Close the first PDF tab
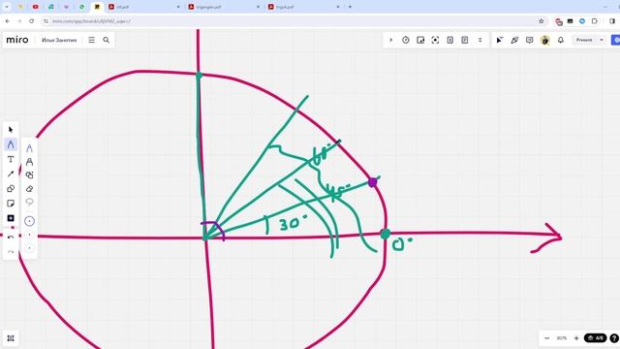620x349 pixels. click(x=178, y=7)
